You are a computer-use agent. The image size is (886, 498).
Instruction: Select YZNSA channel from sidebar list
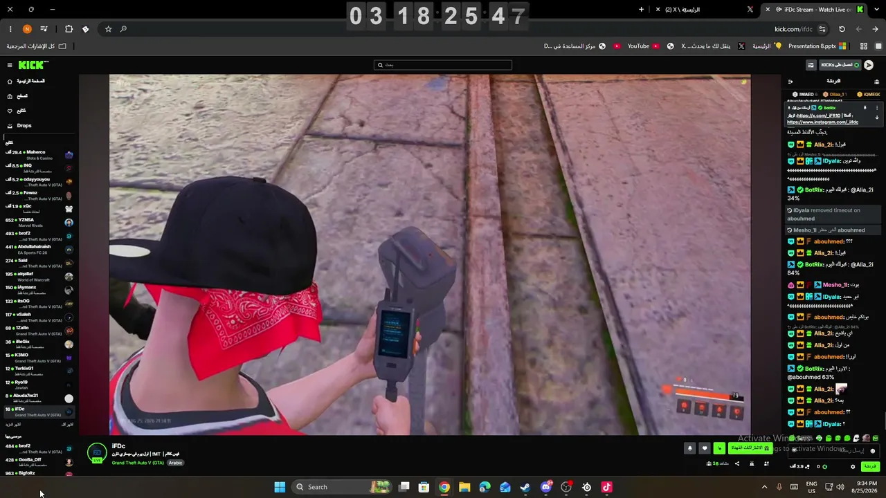click(39, 223)
